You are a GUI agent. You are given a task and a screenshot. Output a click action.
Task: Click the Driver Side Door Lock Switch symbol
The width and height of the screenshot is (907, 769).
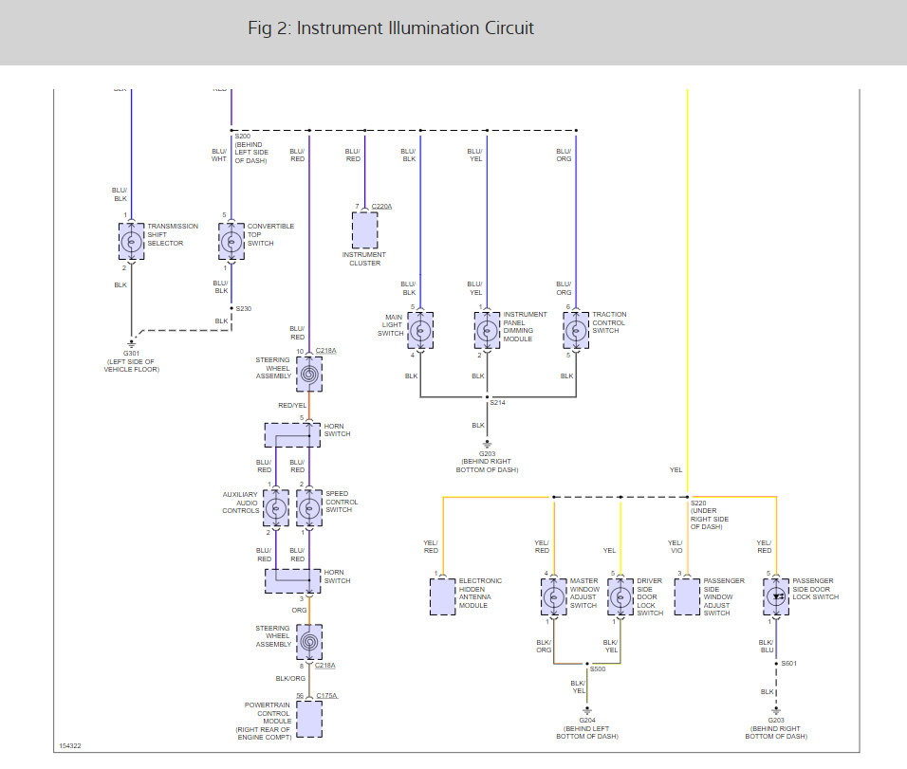pyautogui.click(x=620, y=596)
